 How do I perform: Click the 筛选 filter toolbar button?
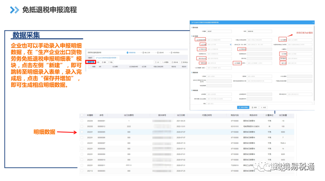[x=110, y=62]
